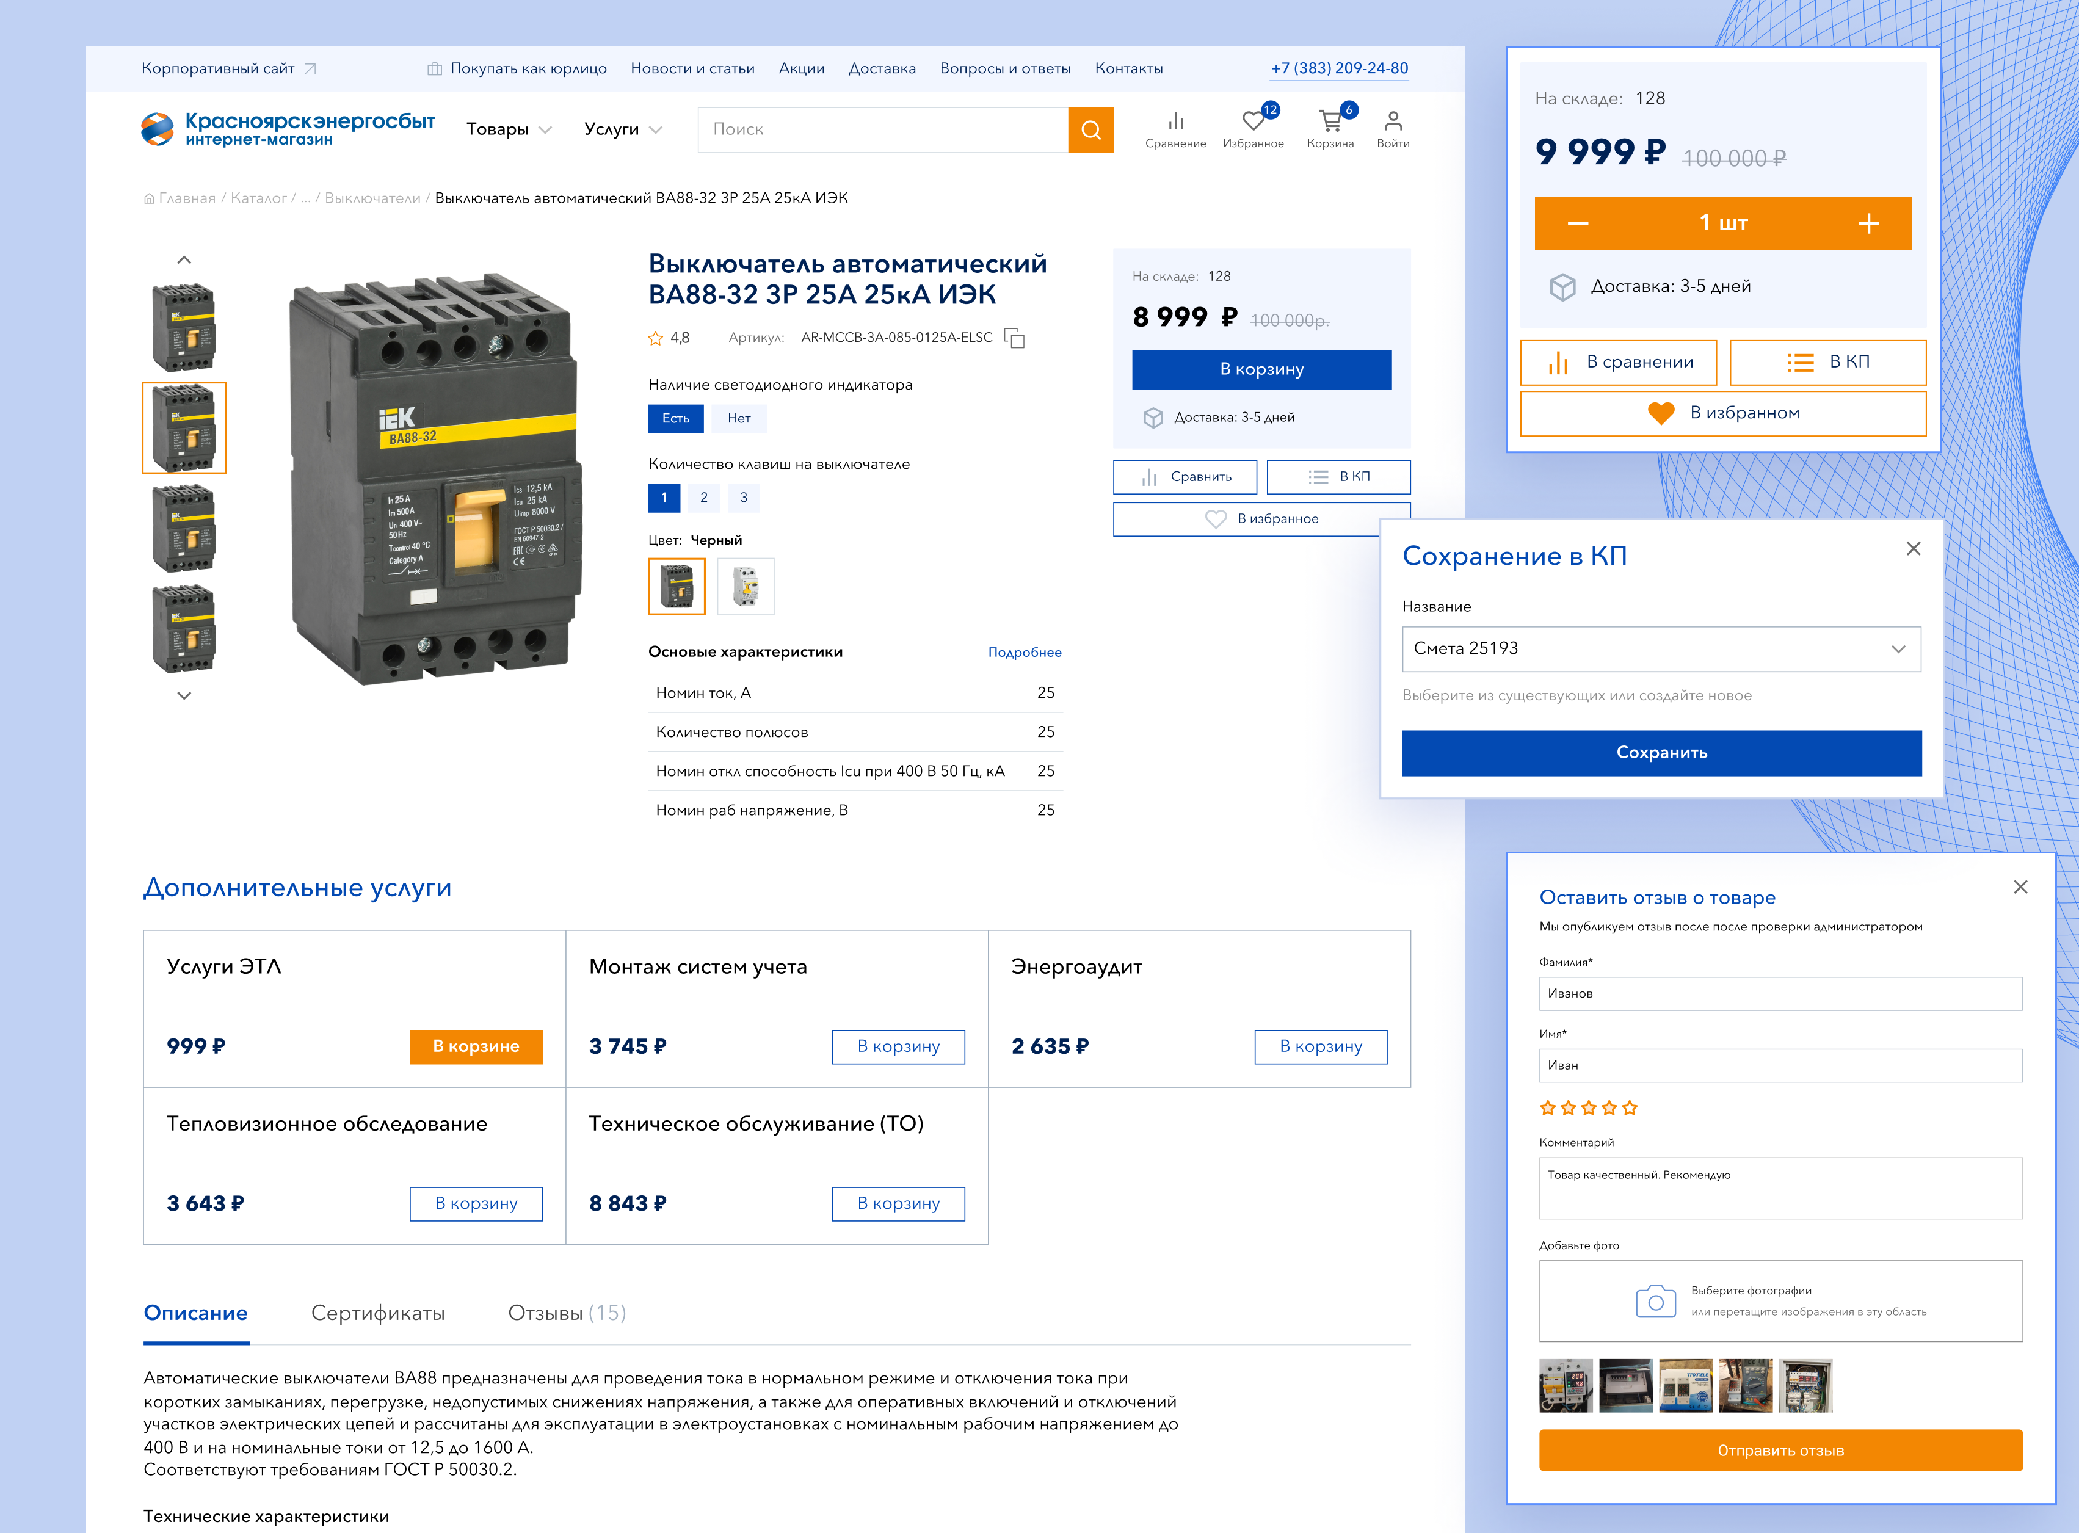Screen dimensions: 2079x1533
Task: Open the 'Смета 25193' name dropdown
Action: 1660,648
